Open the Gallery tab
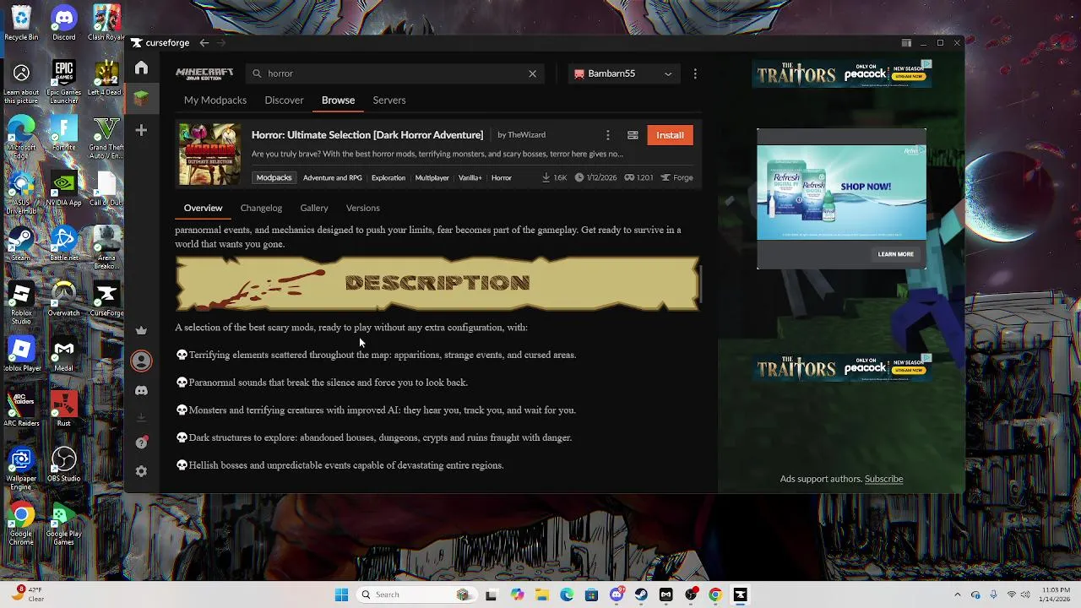Screen dimensions: 1081x608 [314, 208]
